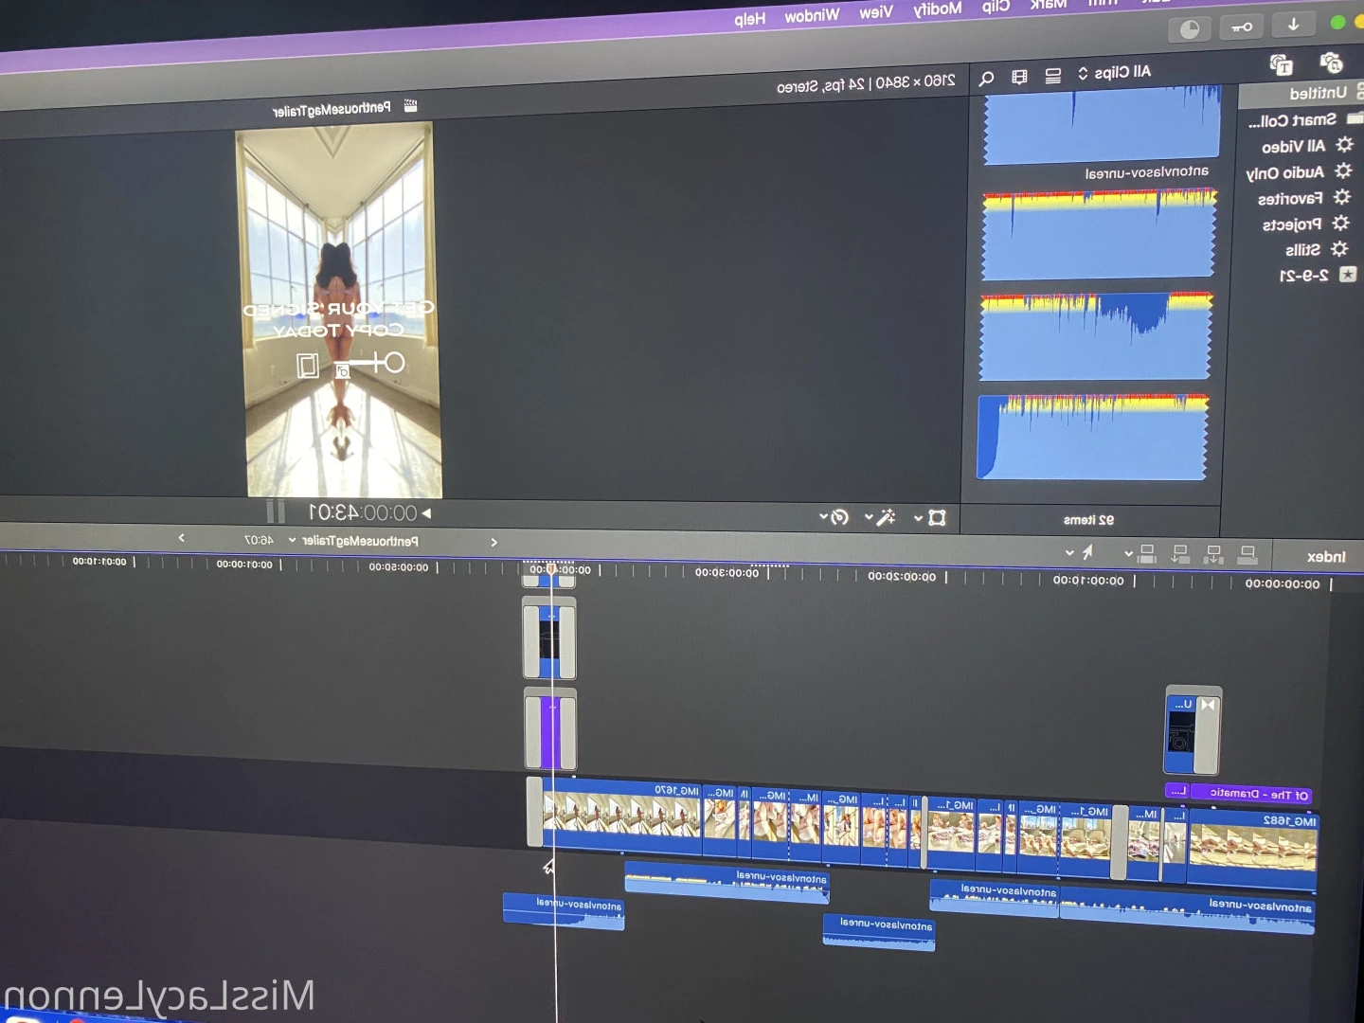Select the 2-9-21 event

pos(1303,276)
